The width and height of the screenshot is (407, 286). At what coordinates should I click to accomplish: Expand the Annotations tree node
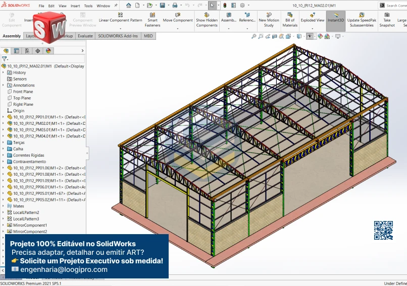pyautogui.click(x=3, y=85)
